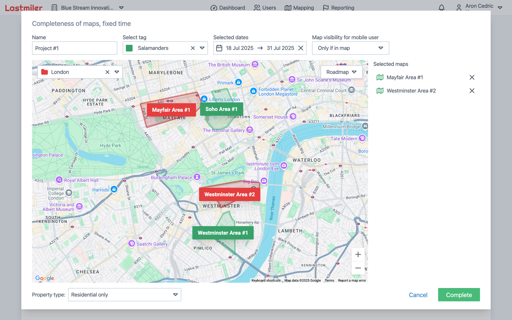The height and width of the screenshot is (320, 512).
Task: Click the Forbidden Planet Megastore marker
Action: (x=253, y=91)
